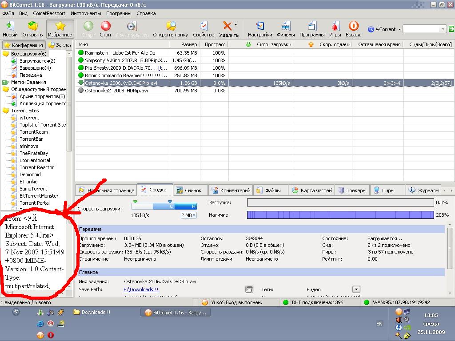Select the Bionic Commando Rearmed task row

click(x=265, y=75)
